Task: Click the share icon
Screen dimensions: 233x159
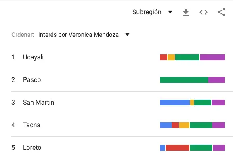Action: tap(221, 12)
